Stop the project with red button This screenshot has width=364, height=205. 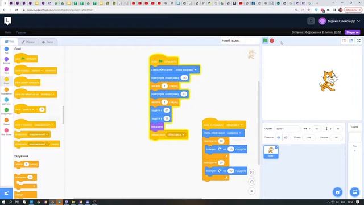[272, 40]
